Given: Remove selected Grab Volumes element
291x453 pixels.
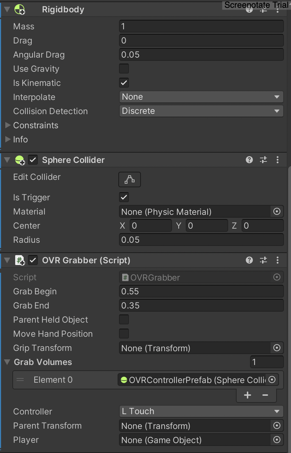Looking at the screenshot, I should (265, 395).
